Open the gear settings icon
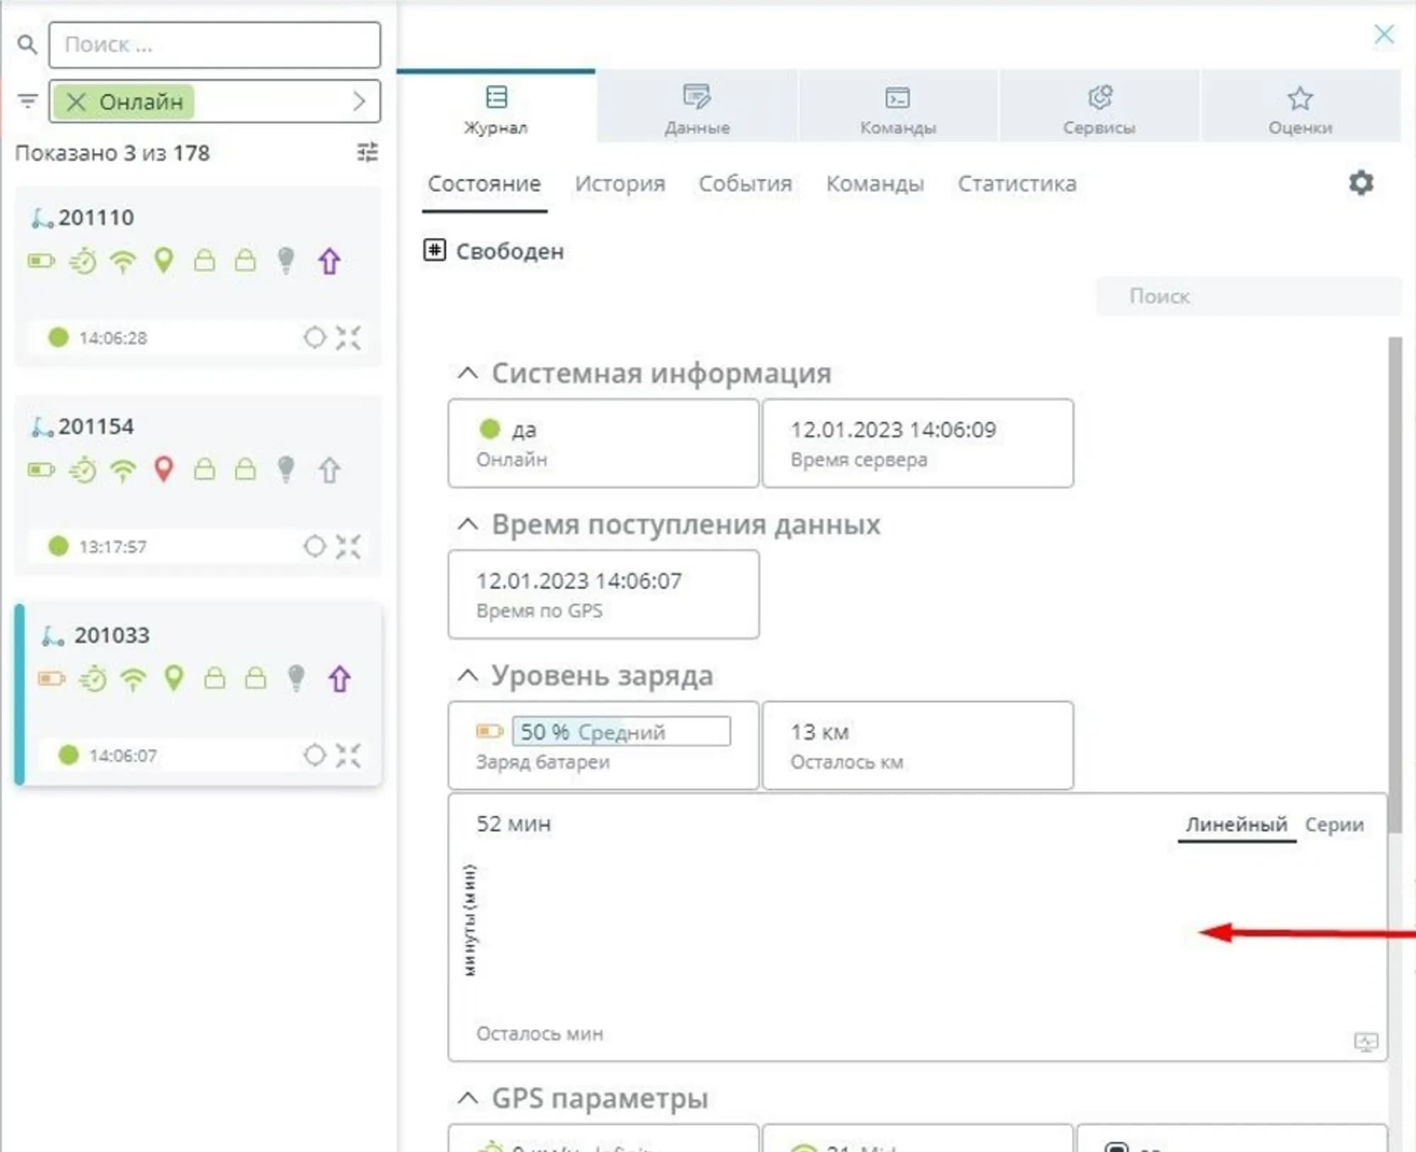 click(x=1360, y=183)
